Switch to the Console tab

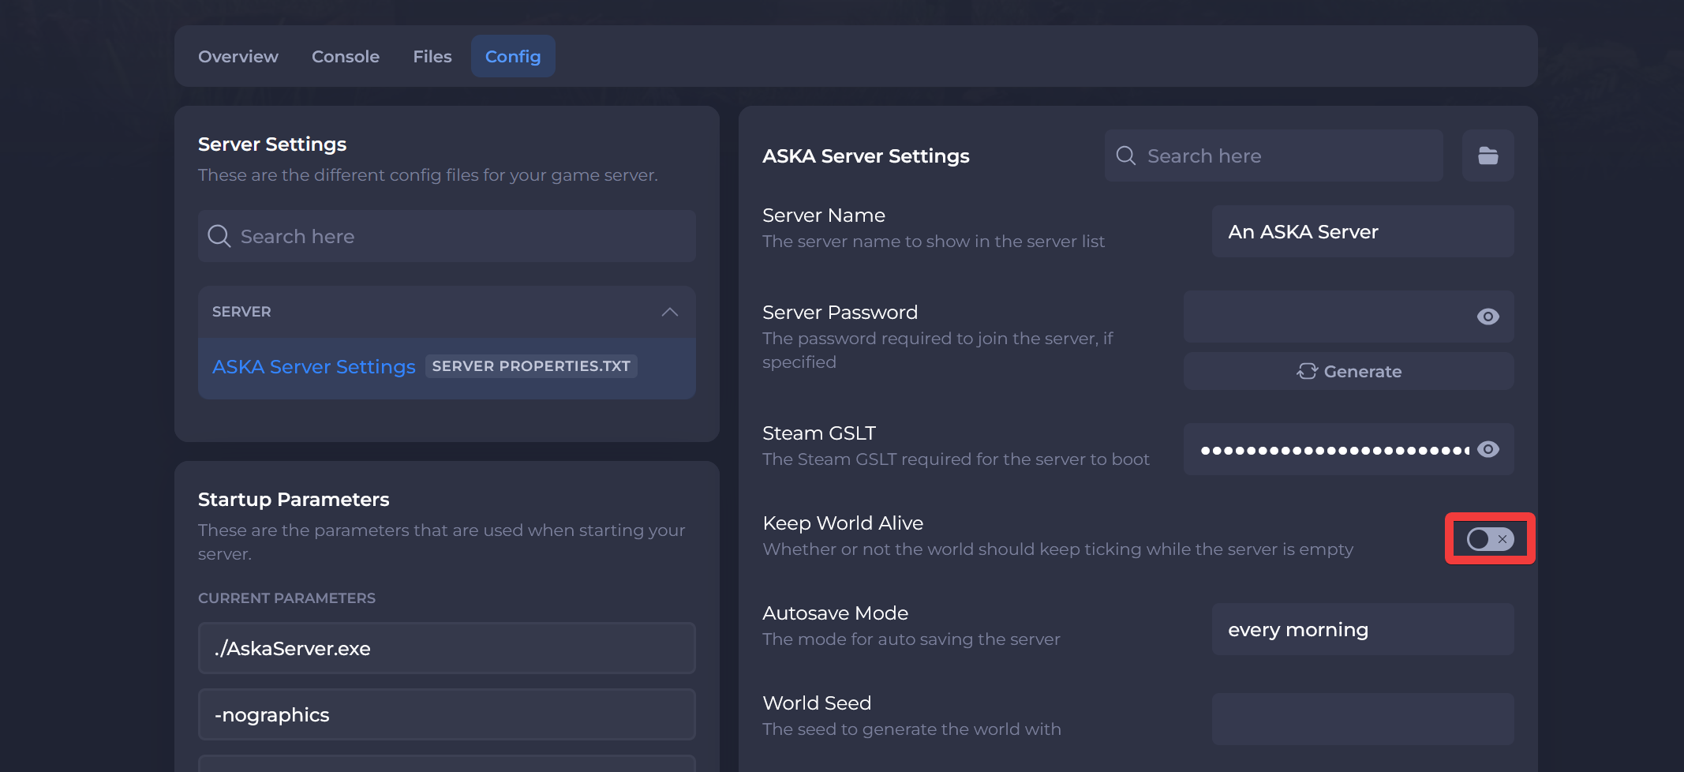click(x=346, y=57)
